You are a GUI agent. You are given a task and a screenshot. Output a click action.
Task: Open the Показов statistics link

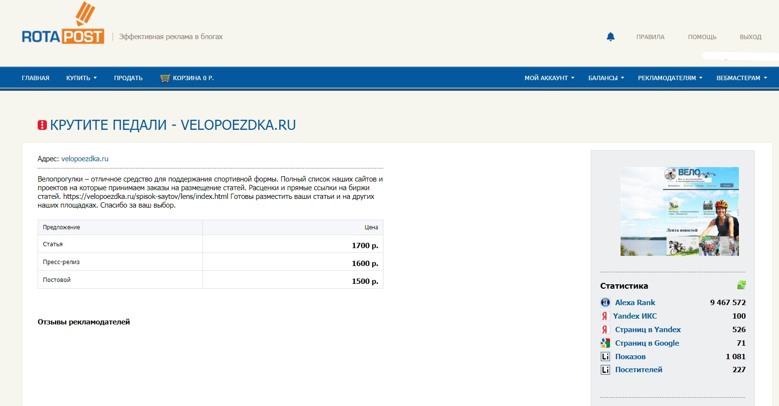pos(630,357)
